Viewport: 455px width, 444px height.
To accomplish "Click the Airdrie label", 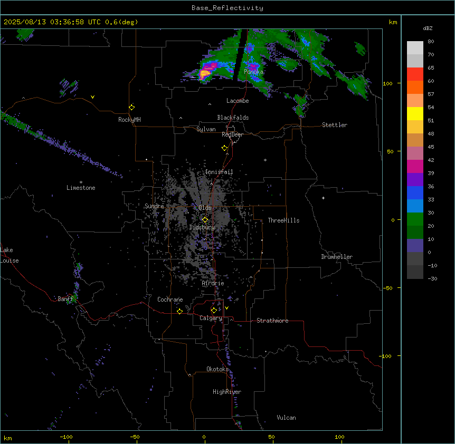I will point(213,283).
